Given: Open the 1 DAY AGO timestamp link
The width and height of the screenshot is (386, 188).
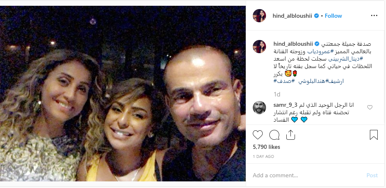Looking at the screenshot, I should 263,156.
